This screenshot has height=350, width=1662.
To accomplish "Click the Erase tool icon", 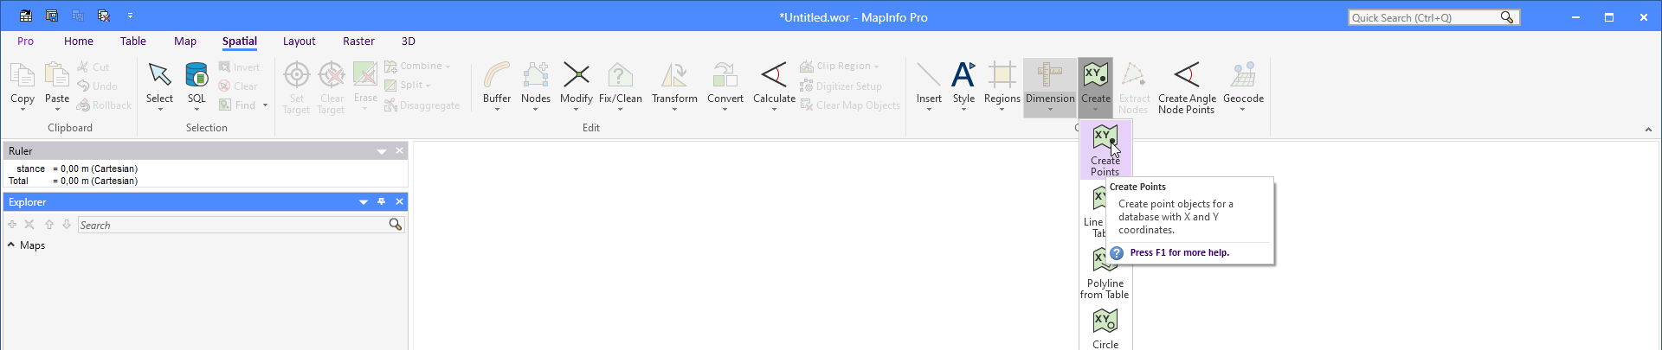I will click(365, 74).
